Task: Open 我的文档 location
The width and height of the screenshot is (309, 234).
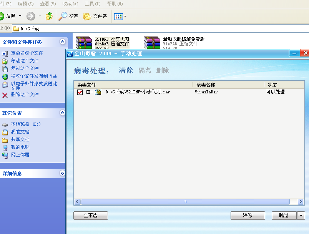Action: [x=20, y=132]
